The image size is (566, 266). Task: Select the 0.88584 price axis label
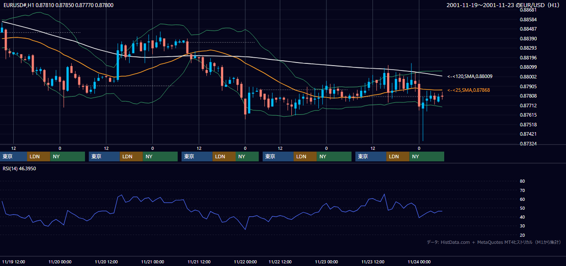[528, 20]
